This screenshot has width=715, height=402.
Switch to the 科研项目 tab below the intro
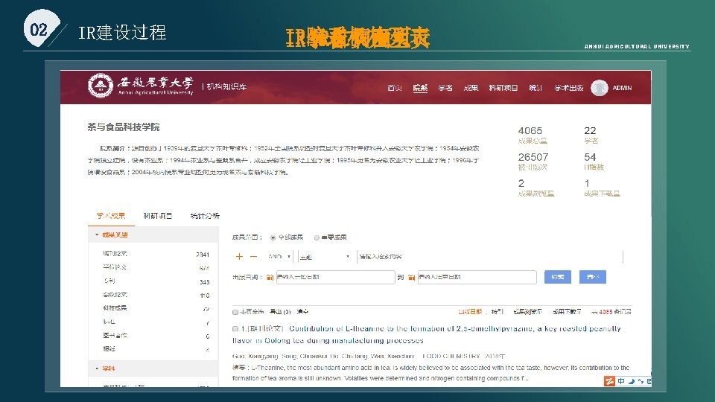click(157, 216)
